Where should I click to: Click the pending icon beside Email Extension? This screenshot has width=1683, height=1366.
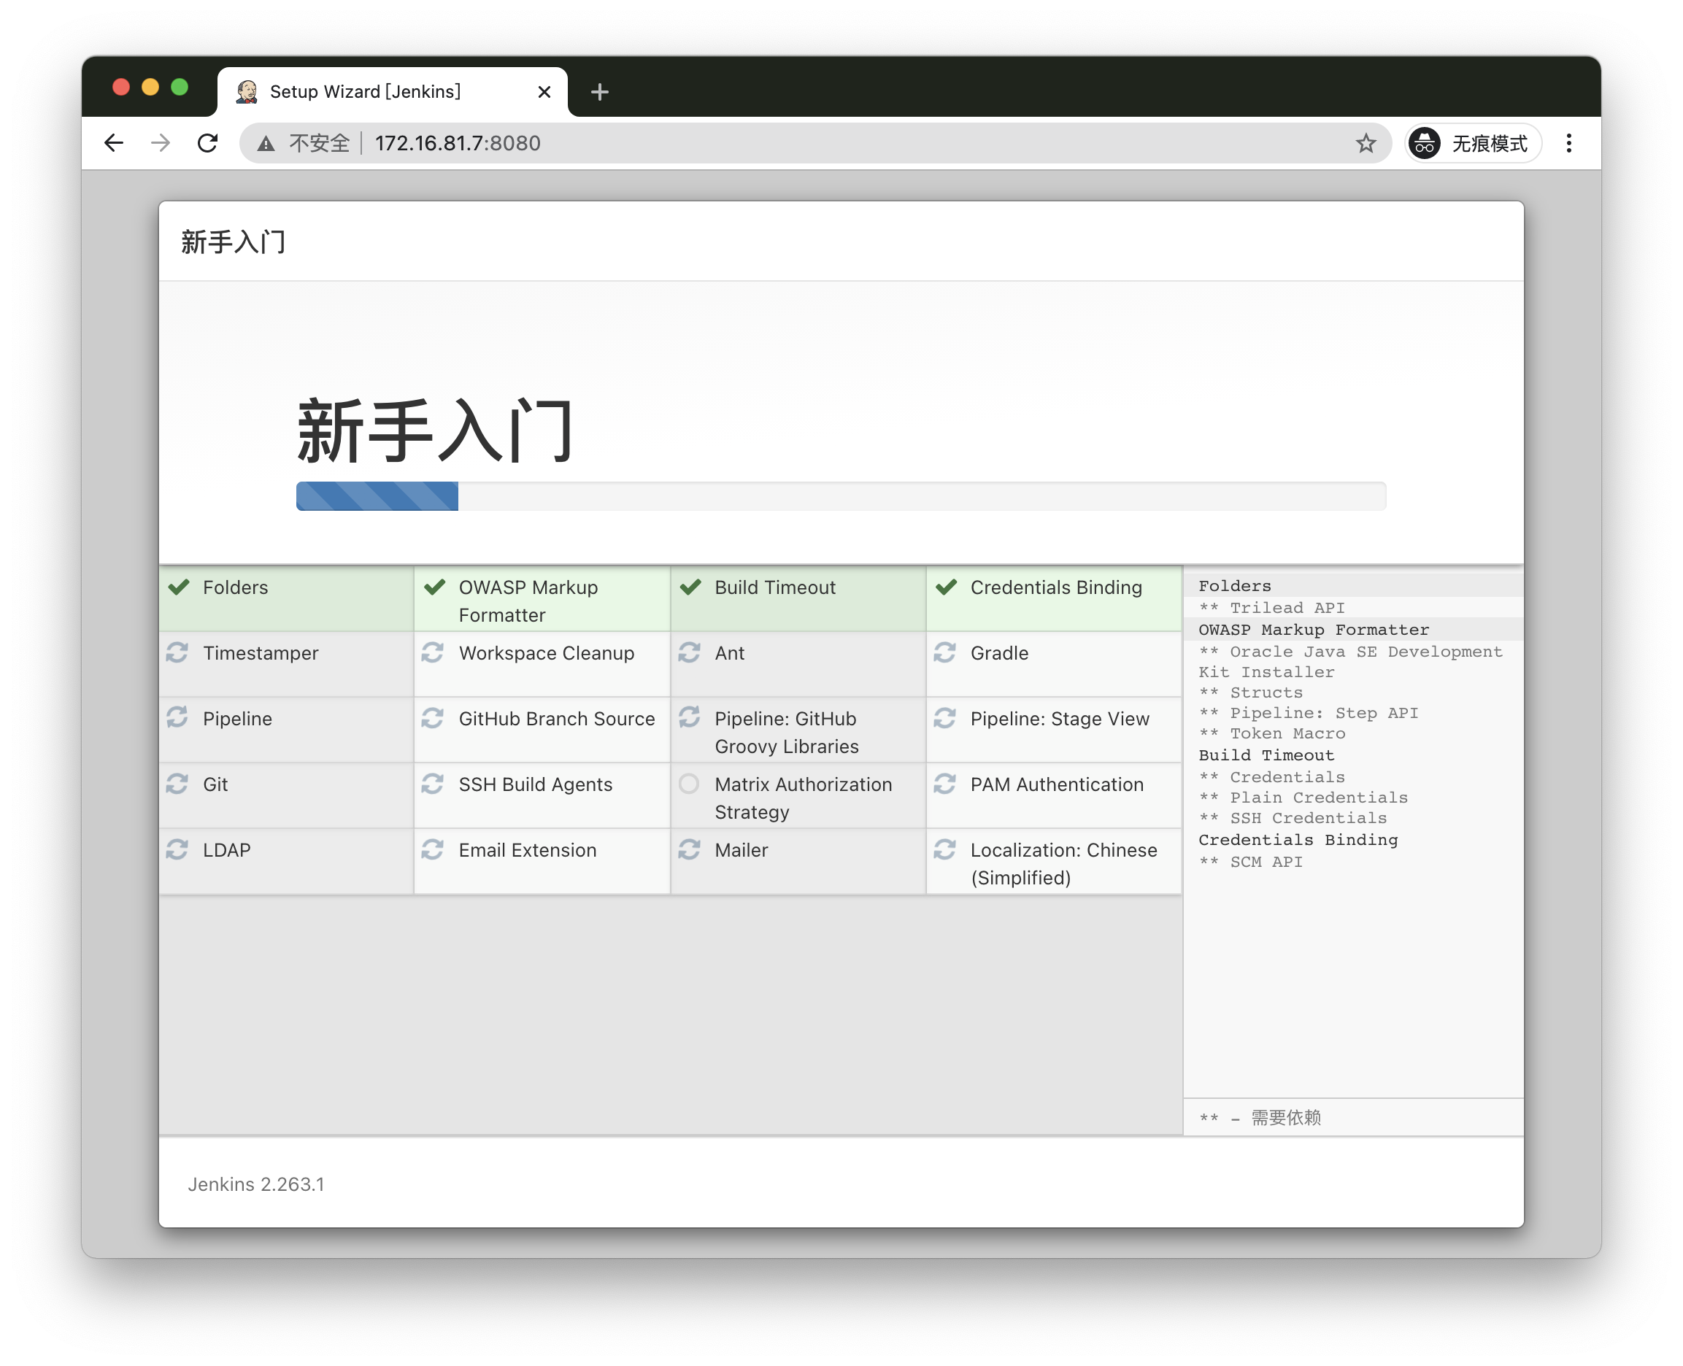point(433,849)
